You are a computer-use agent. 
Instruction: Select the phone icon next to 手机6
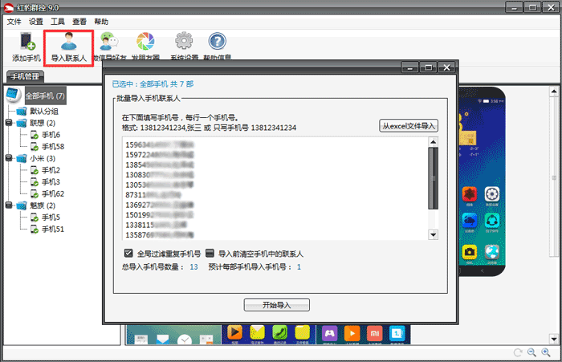point(35,135)
